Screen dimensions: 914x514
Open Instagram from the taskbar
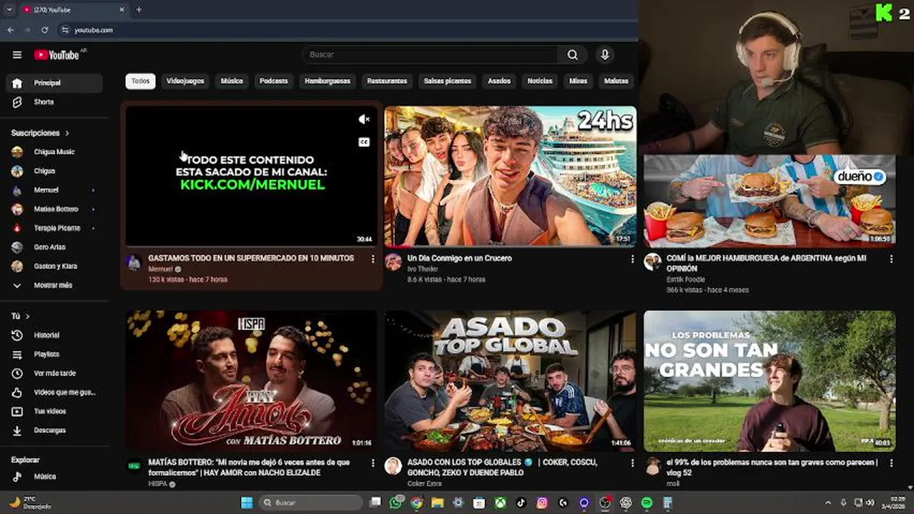click(542, 503)
